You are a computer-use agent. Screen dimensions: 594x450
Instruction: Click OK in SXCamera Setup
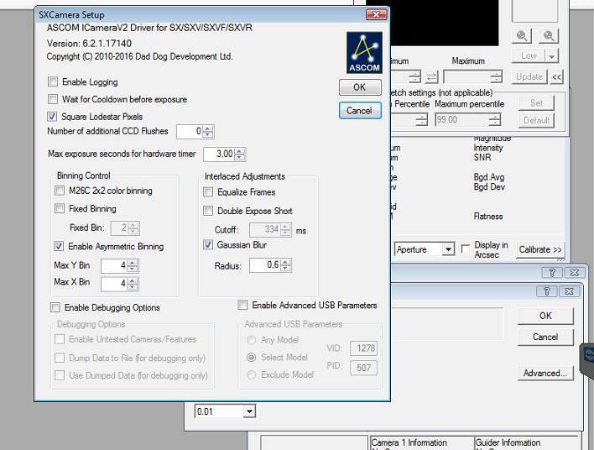pos(360,87)
